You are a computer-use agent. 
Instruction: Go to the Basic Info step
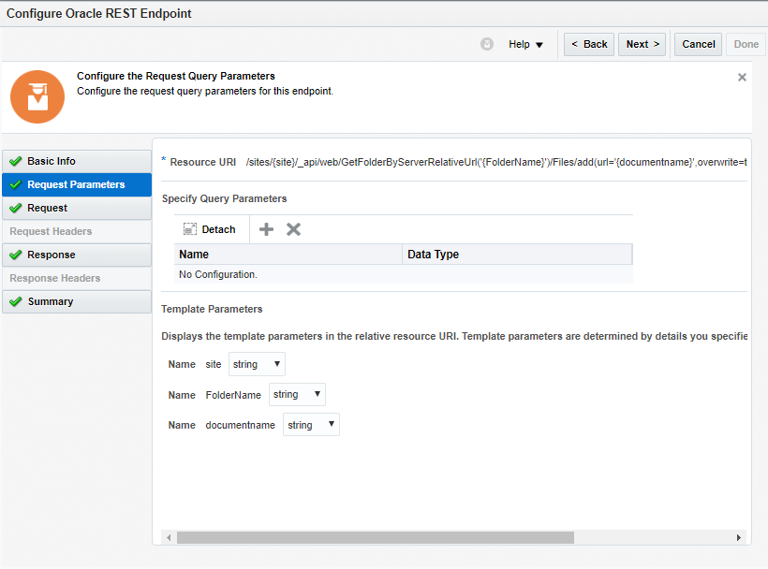[x=76, y=161]
